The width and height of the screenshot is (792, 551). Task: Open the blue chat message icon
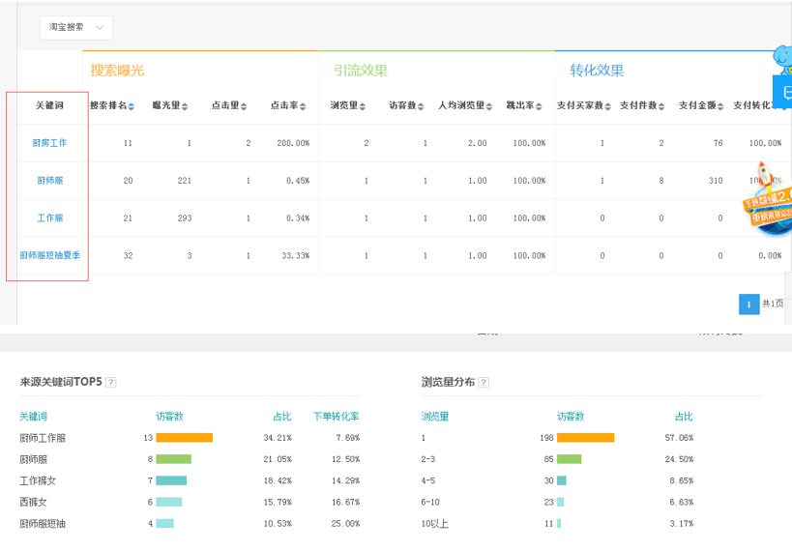(784, 93)
